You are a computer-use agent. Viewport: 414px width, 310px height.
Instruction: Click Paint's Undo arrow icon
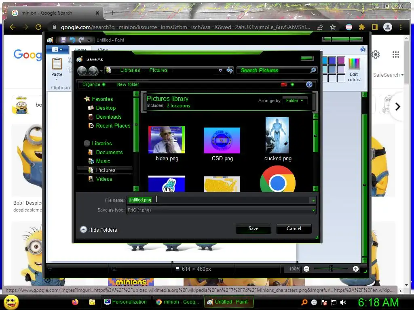pyautogui.click(x=72, y=40)
